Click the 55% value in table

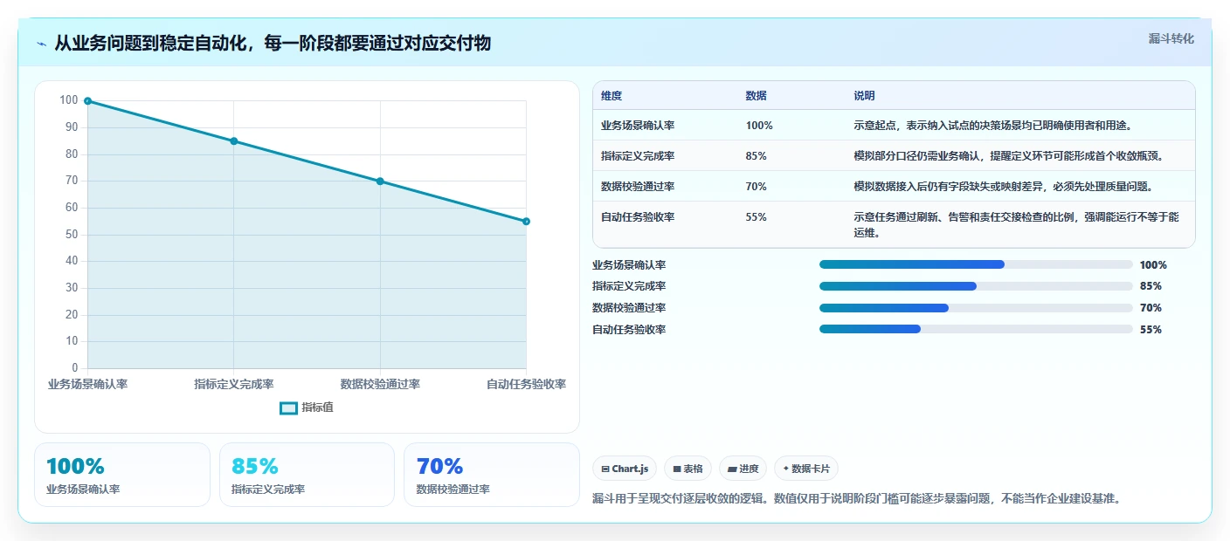(757, 217)
